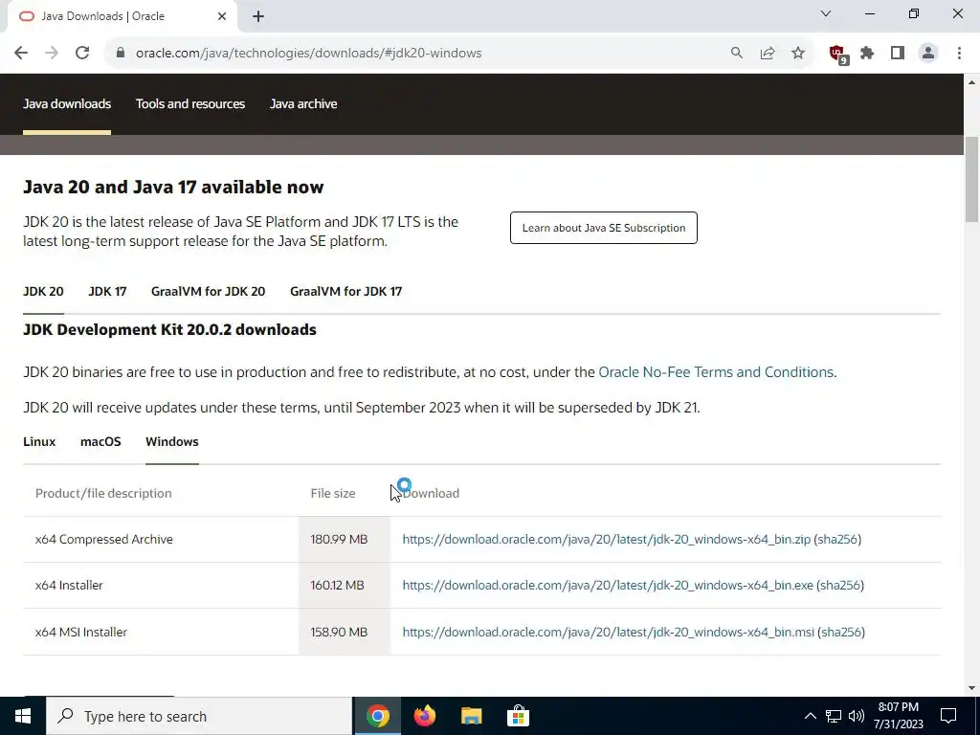Click the taskbar clock showing 8:07 PM

898,716
